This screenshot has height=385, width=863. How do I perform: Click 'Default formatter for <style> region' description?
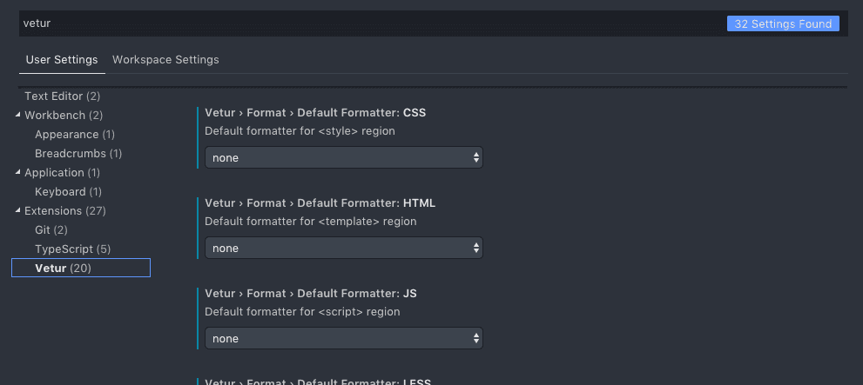click(300, 131)
